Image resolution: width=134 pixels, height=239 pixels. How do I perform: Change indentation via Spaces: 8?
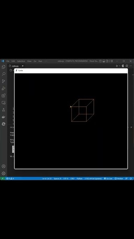[x=57, y=179]
